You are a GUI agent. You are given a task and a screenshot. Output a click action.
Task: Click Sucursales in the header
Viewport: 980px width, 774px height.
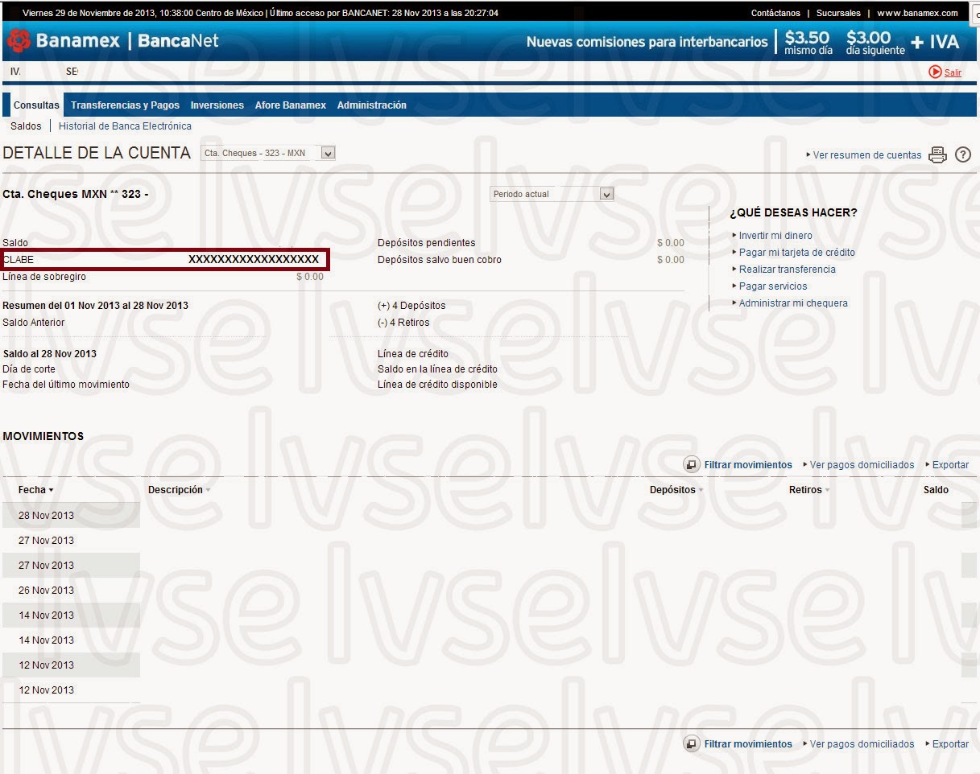pyautogui.click(x=838, y=13)
